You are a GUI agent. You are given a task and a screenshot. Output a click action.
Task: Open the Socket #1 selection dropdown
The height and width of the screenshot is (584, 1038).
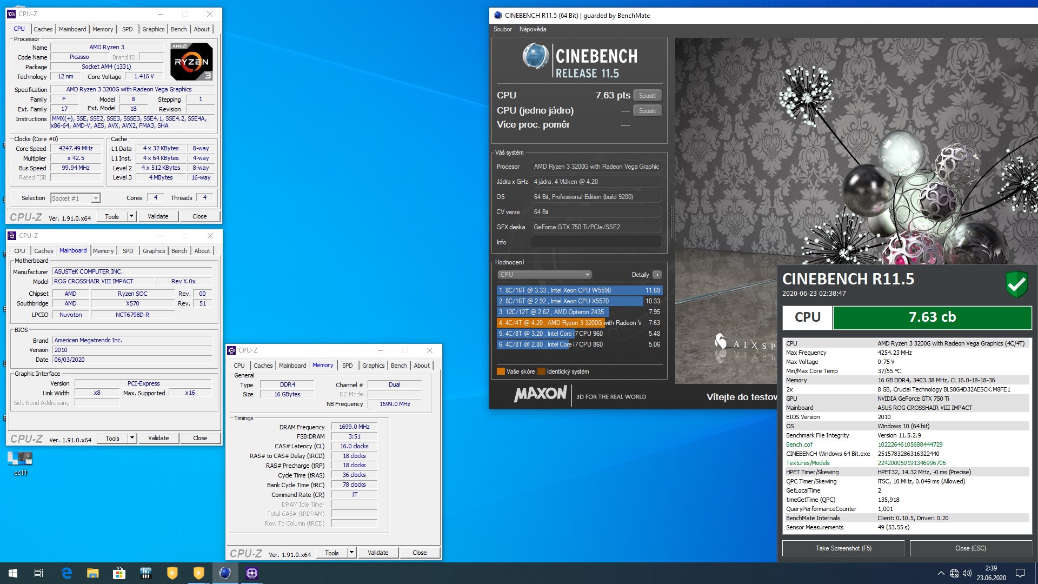tap(75, 198)
